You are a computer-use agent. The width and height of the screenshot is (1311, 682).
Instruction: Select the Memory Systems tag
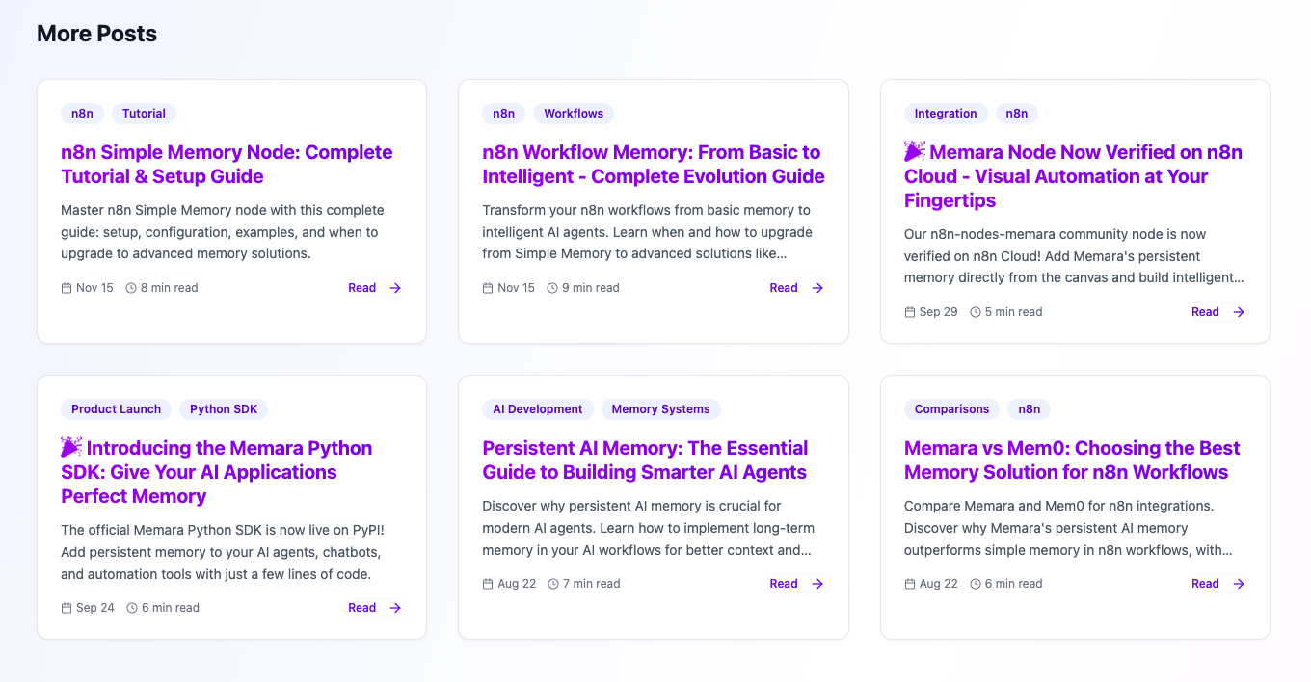660,409
